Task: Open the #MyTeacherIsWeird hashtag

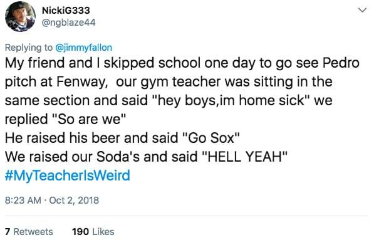Action: pyautogui.click(x=68, y=175)
